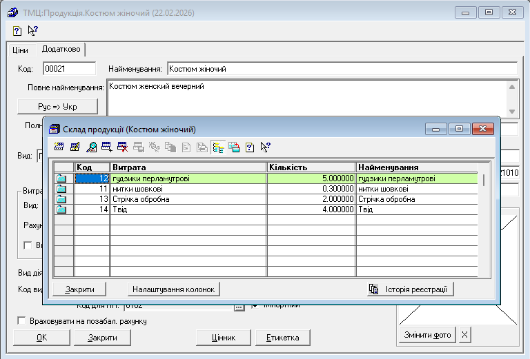The height and width of the screenshot is (359, 530).
Task: Click the What's This pointer icon in main window
Action: point(32,30)
